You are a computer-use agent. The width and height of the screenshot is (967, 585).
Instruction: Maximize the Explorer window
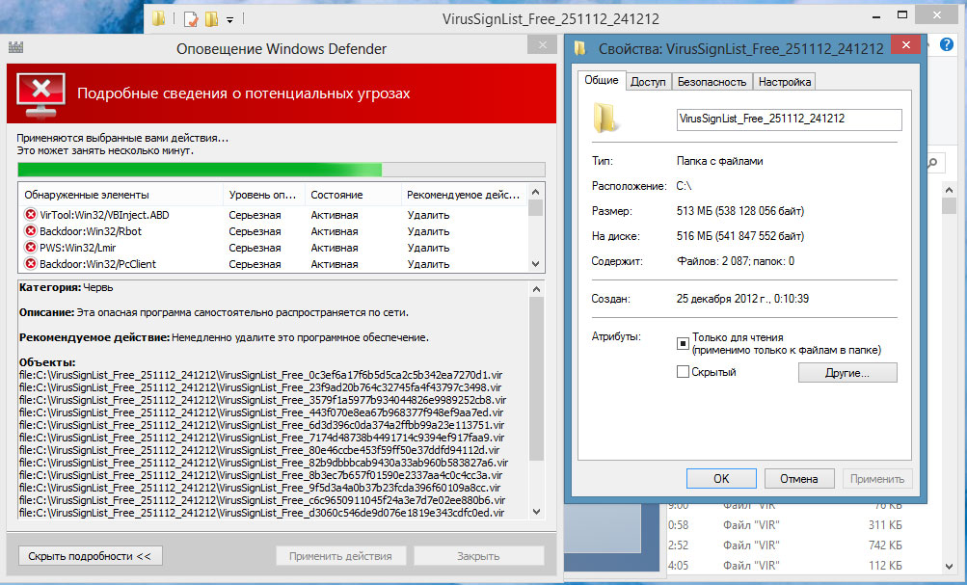902,14
